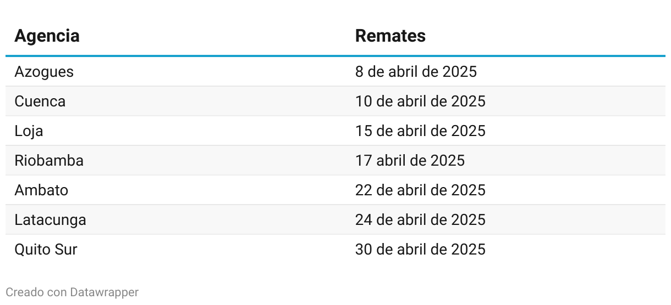671x305 pixels.
Task: Click the date 22 de abril de 2025
Action: [x=420, y=190]
